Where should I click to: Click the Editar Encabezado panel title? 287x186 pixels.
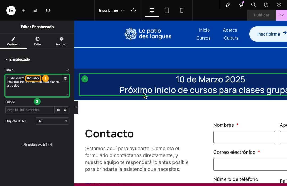pos(37,27)
